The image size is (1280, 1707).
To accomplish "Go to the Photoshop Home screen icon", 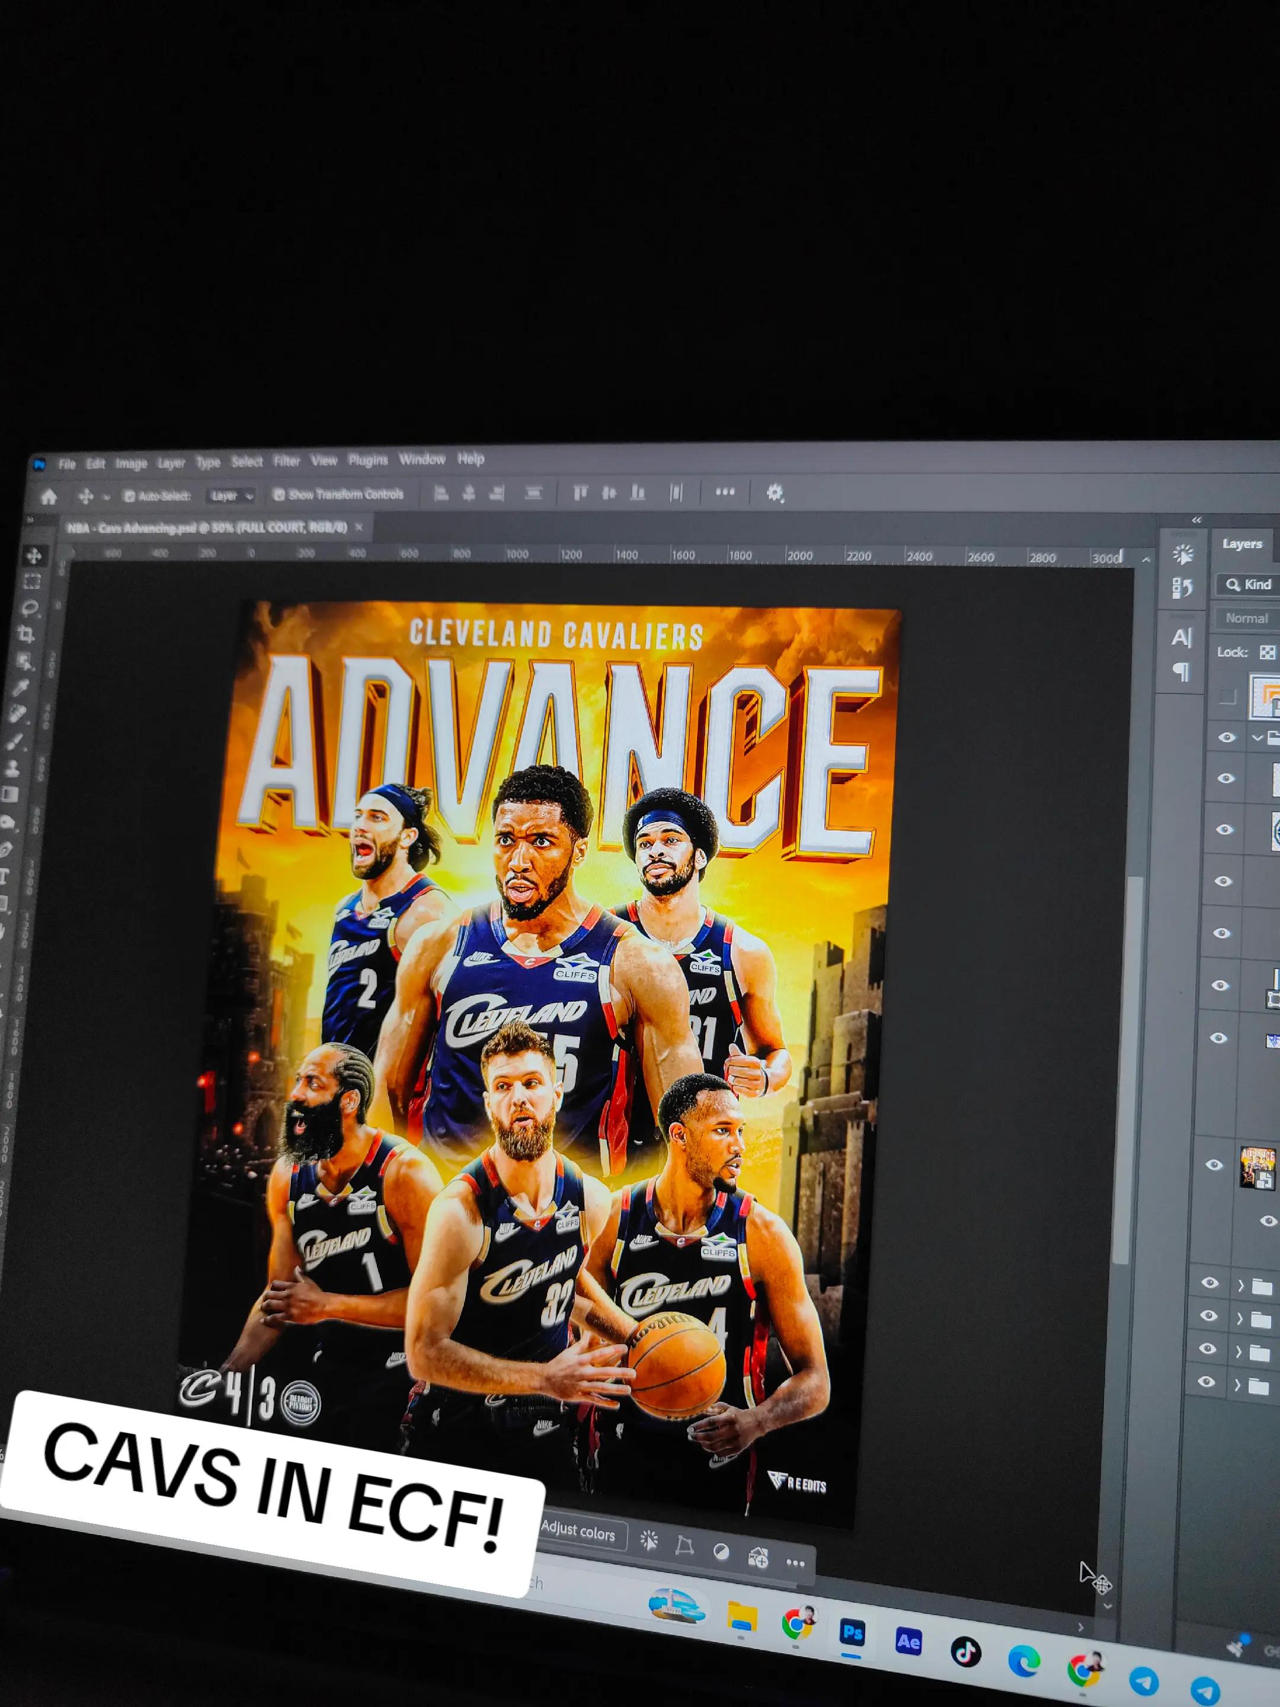I will (x=49, y=496).
